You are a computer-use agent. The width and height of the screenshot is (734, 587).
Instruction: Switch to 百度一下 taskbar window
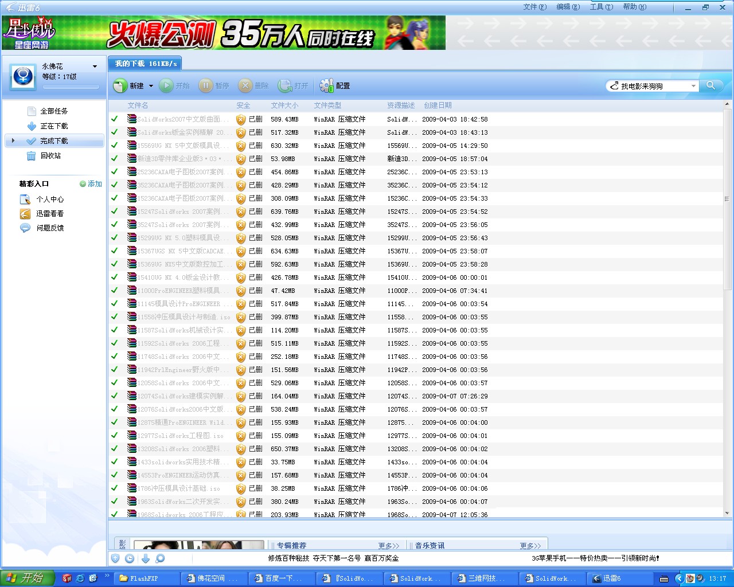(x=282, y=578)
